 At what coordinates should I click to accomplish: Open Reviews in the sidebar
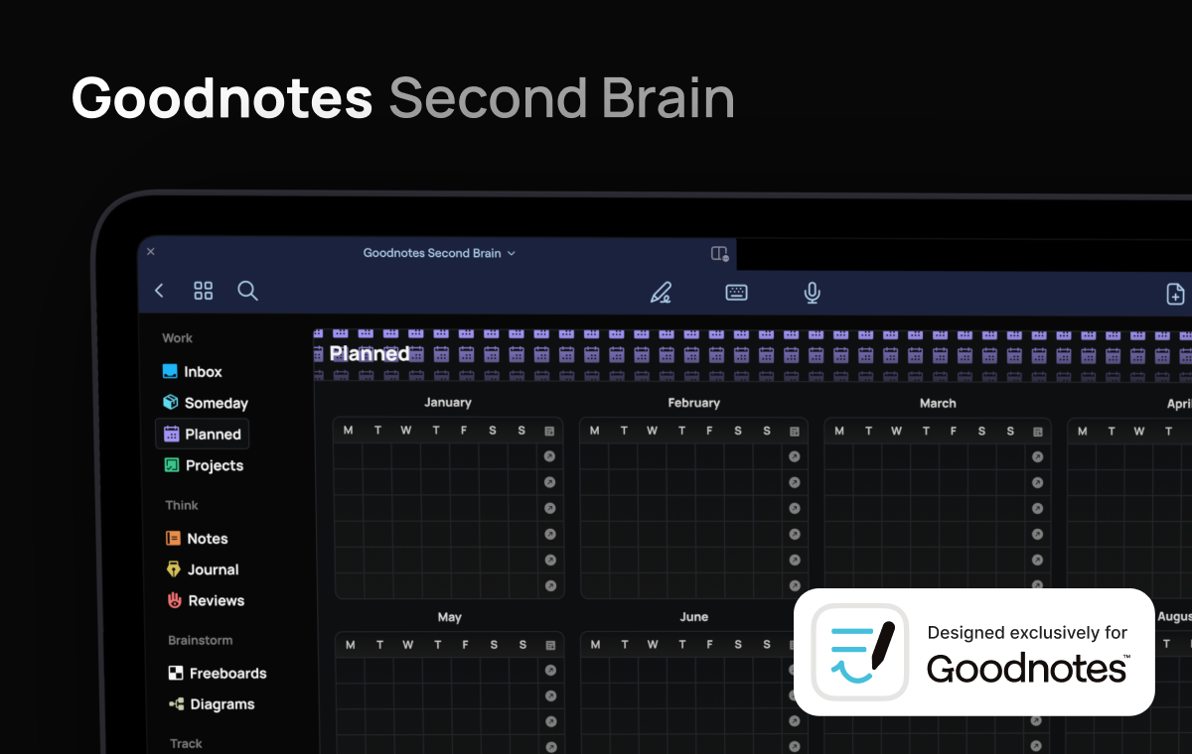[x=205, y=600]
